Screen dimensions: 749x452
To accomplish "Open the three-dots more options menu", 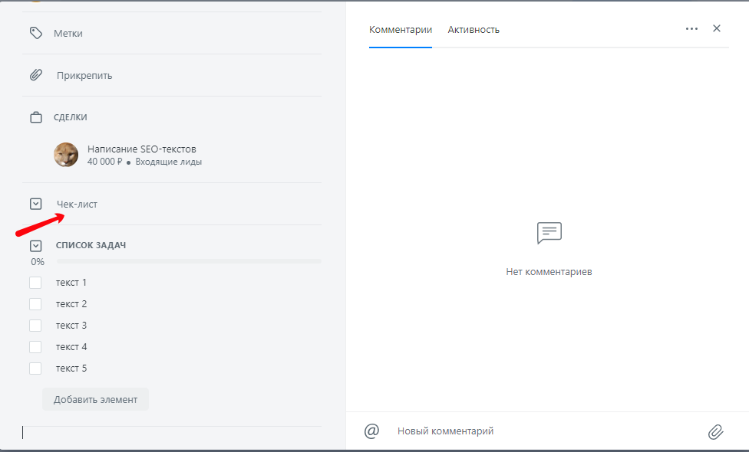I will pyautogui.click(x=691, y=28).
